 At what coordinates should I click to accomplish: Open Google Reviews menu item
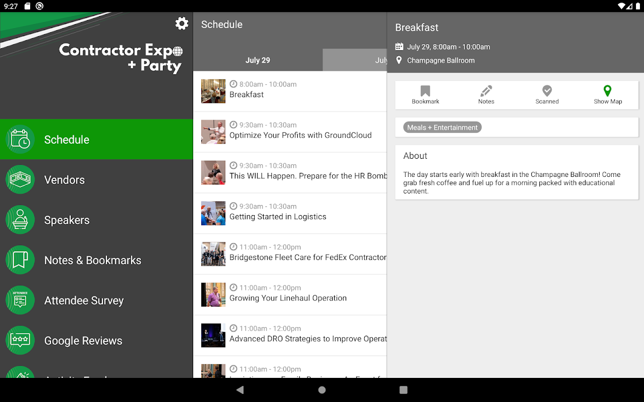click(x=97, y=340)
